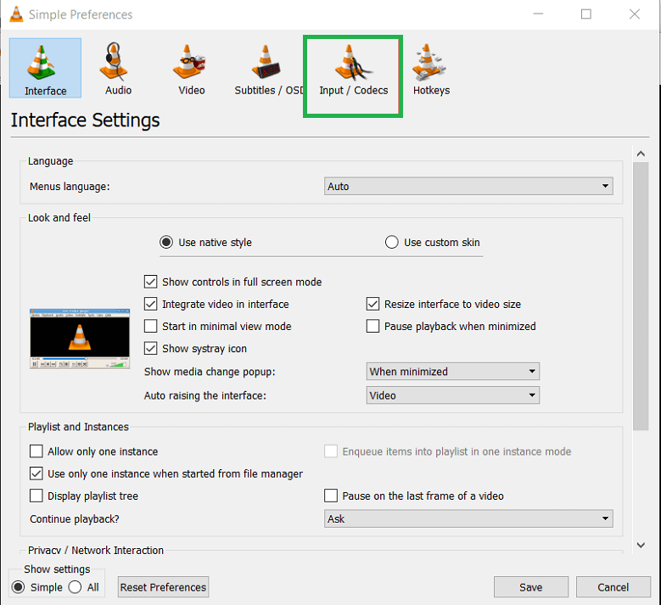Click the Interface Settings heading
The image size is (661, 605).
pos(85,120)
